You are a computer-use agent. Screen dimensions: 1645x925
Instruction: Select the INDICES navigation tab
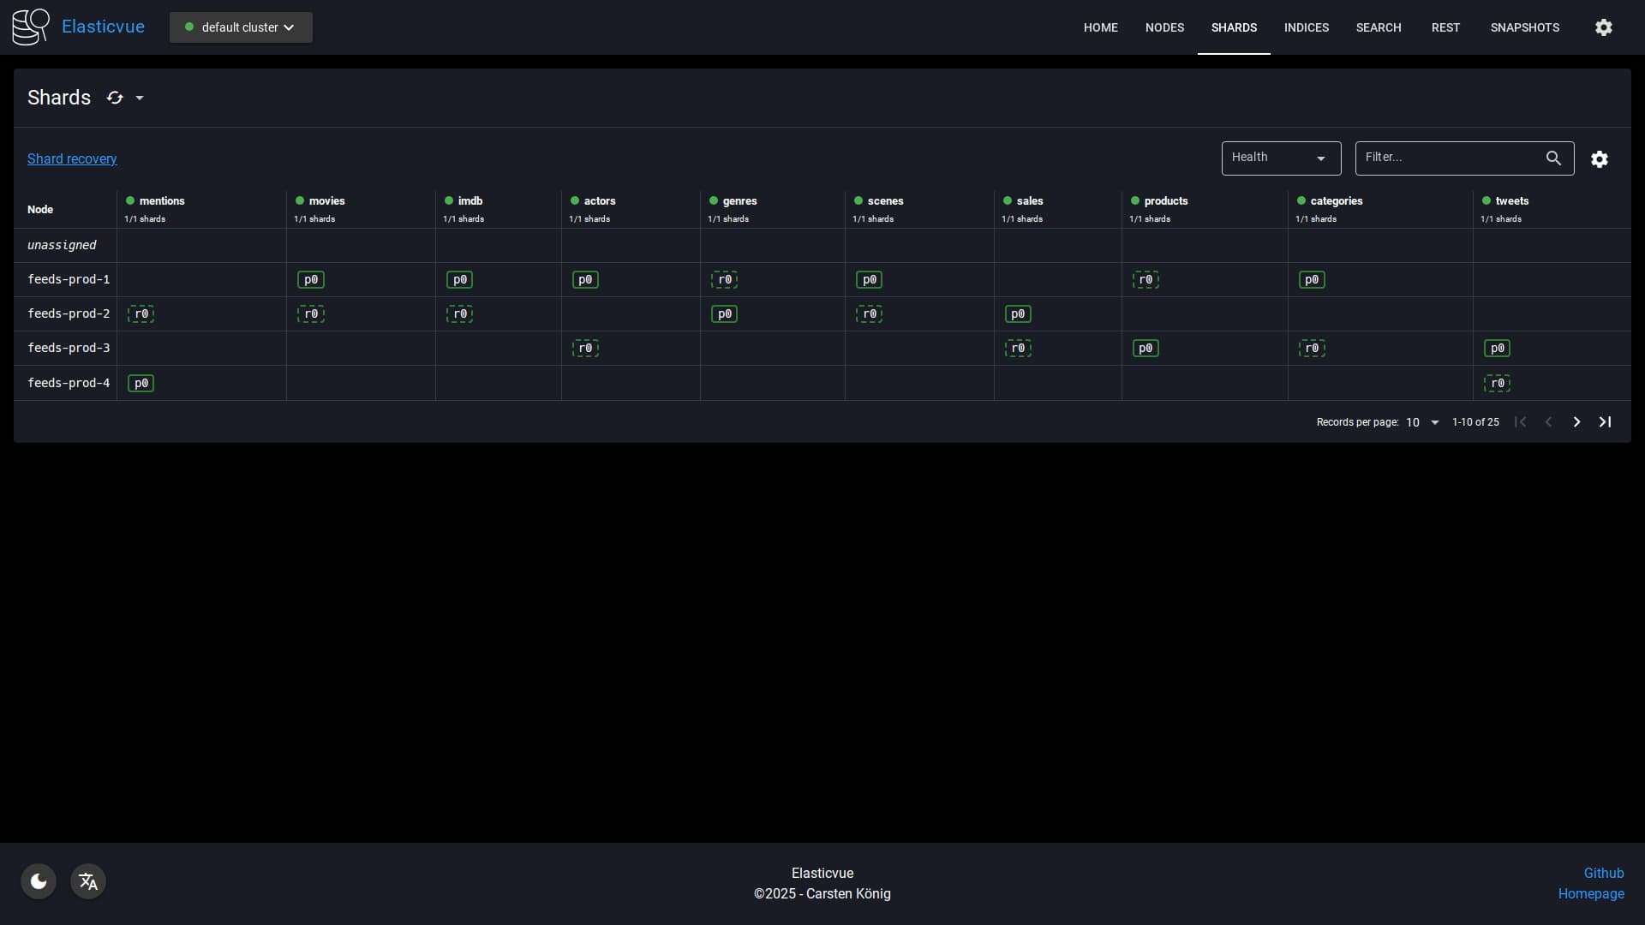pos(1306,27)
